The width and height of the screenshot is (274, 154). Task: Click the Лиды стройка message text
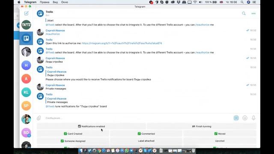click(54, 62)
